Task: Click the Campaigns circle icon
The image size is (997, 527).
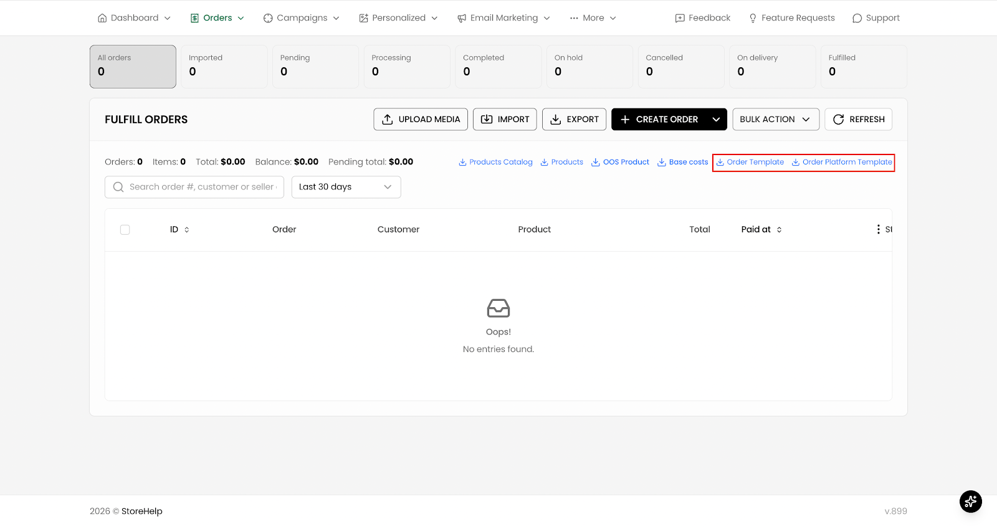Action: [x=268, y=18]
